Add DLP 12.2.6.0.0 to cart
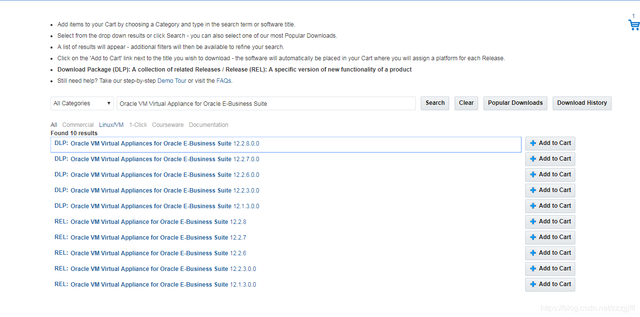The height and width of the screenshot is (317, 640). pos(550,175)
